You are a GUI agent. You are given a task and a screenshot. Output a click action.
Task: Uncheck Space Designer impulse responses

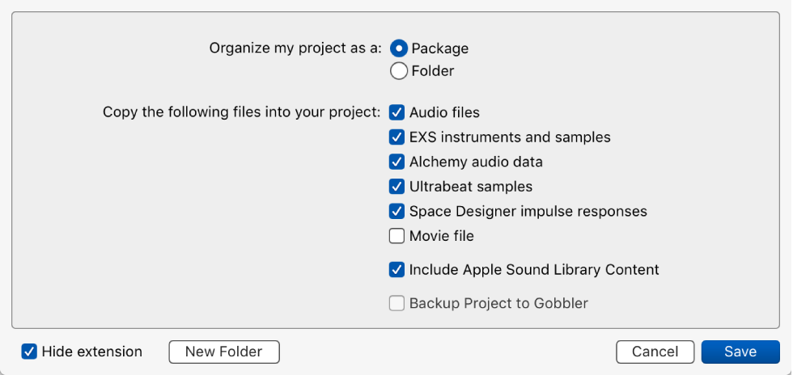[396, 212]
